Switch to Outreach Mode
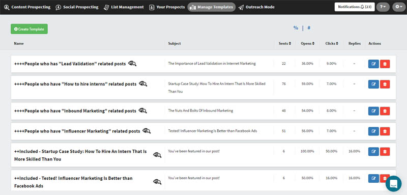The height and width of the screenshot is (195, 407). pyautogui.click(x=256, y=7)
